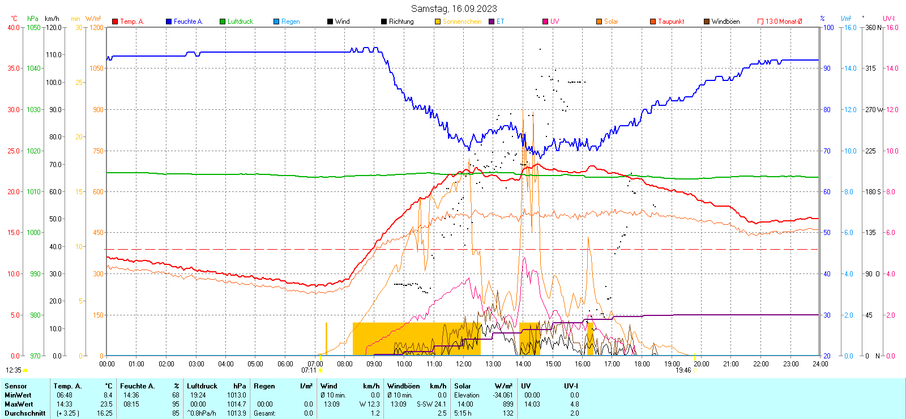Click the yellow Sonnenschein legend square
The width and height of the screenshot is (906, 419).
point(438,22)
